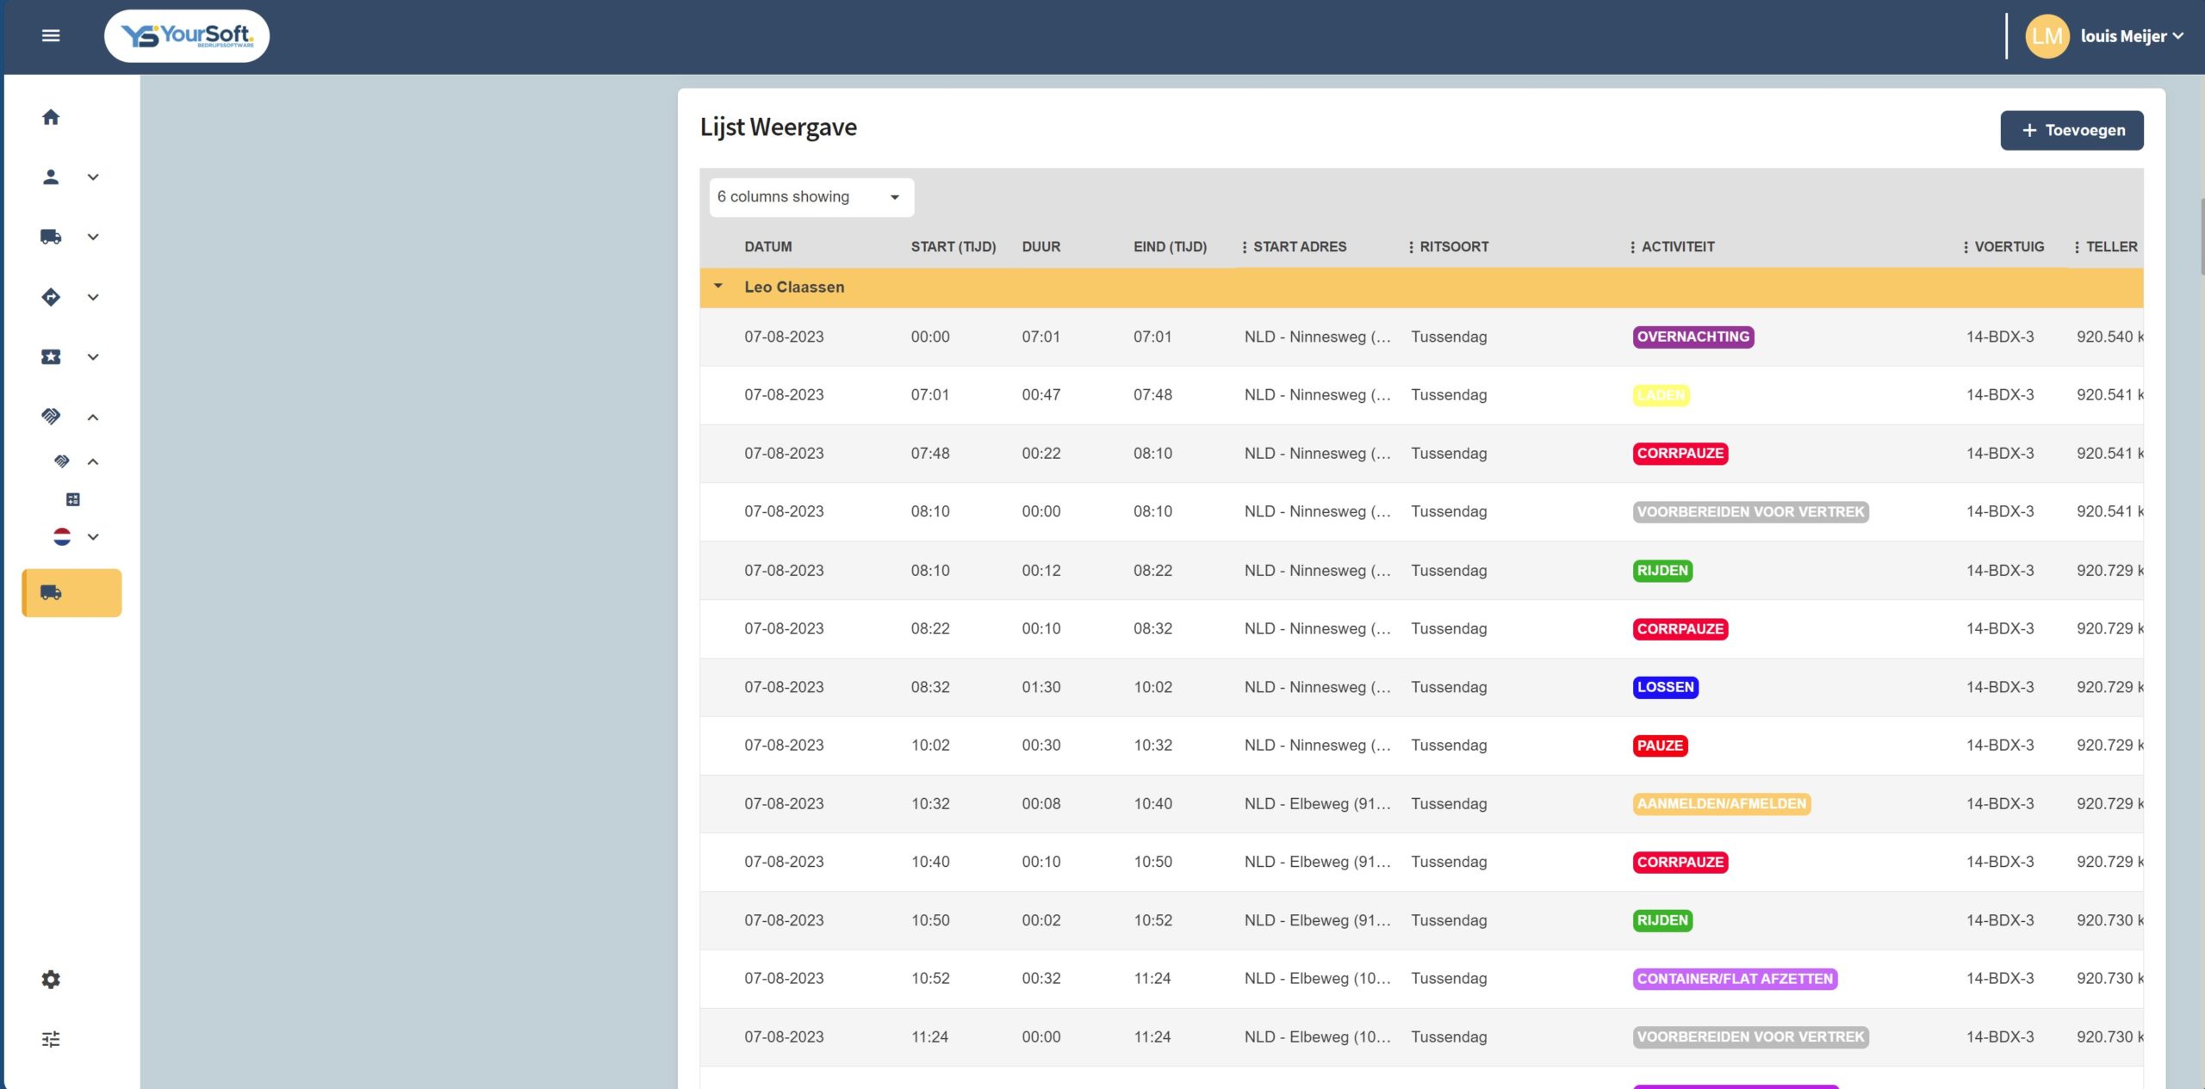The height and width of the screenshot is (1089, 2205).
Task: Click the directions sign sidebar icon
Action: coord(51,297)
